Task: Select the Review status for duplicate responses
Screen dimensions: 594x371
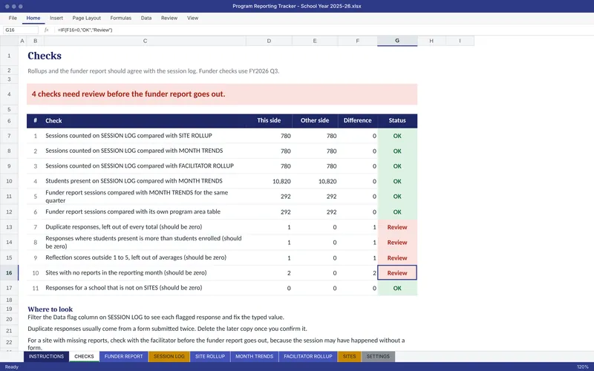Action: point(397,227)
